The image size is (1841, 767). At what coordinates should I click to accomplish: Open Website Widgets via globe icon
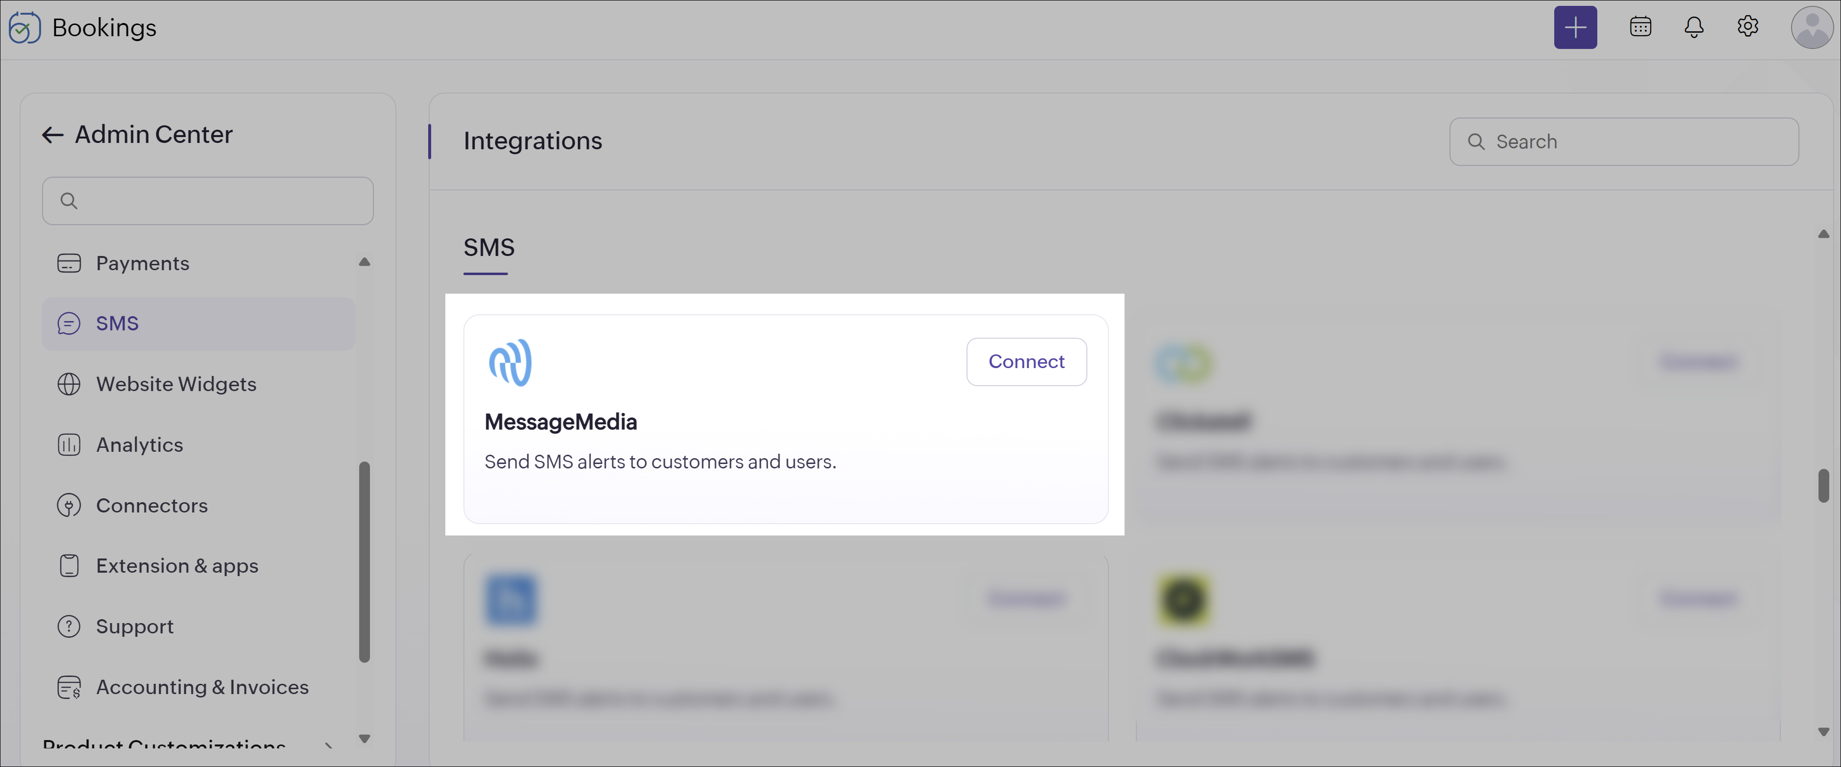click(69, 384)
